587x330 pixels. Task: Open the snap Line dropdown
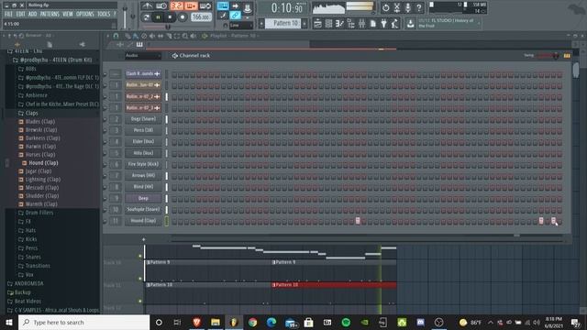[240, 25]
